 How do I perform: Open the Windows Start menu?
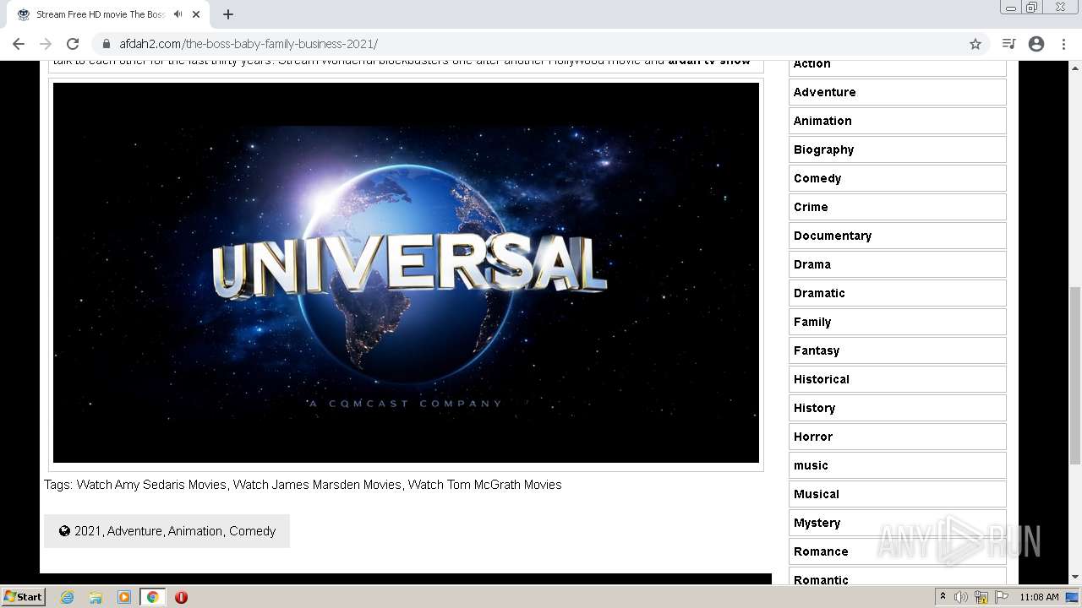coord(24,597)
